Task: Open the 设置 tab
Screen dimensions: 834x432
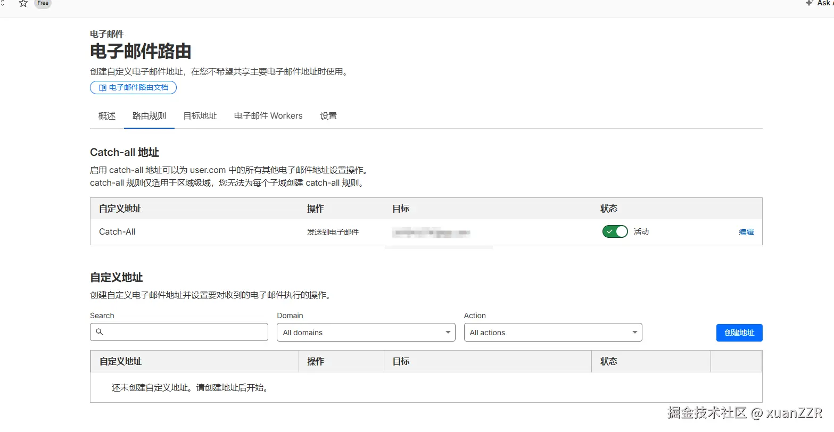Action: pyautogui.click(x=328, y=116)
